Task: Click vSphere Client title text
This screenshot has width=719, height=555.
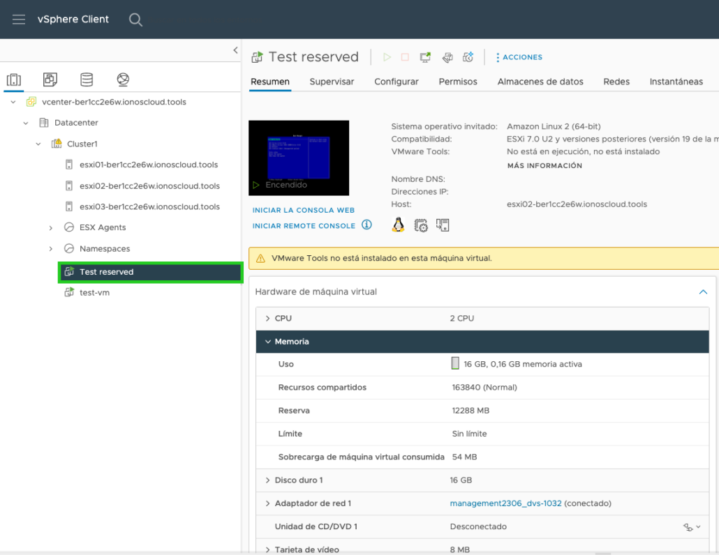Action: [73, 20]
